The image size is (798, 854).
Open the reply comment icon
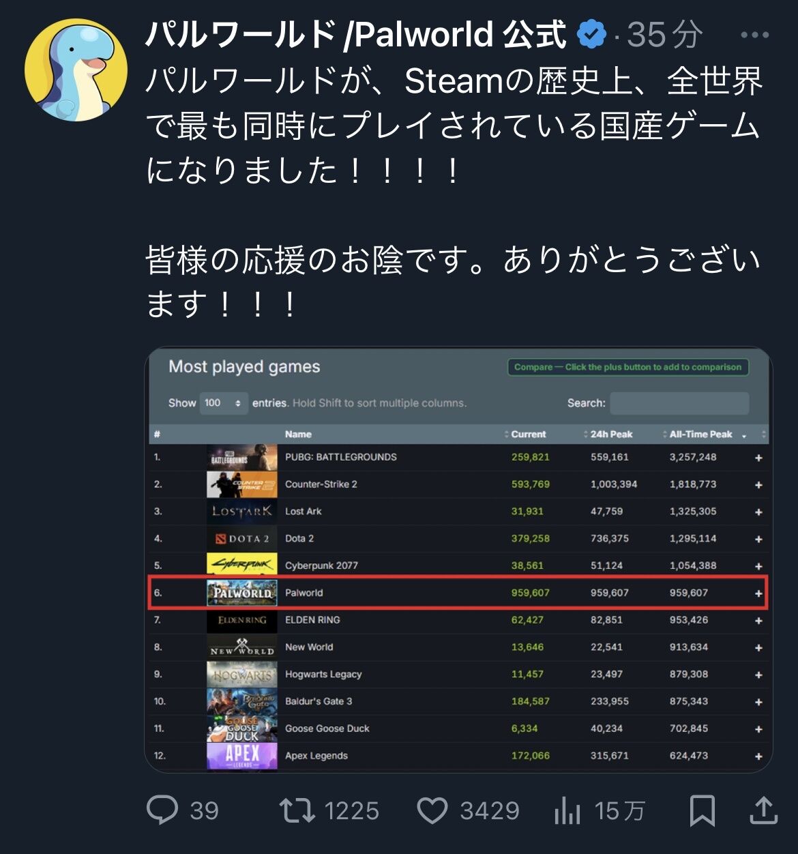162,810
